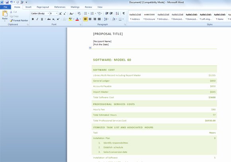Customize Quick Access Toolbar dropdown
This screenshot has height=162, width=231.
(26, 2)
